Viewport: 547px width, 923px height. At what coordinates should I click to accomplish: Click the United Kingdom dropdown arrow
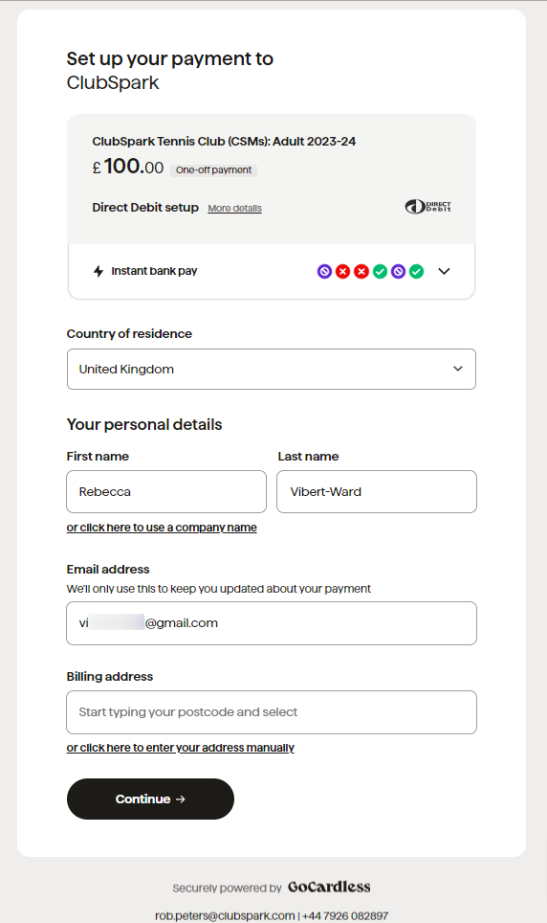(x=458, y=369)
